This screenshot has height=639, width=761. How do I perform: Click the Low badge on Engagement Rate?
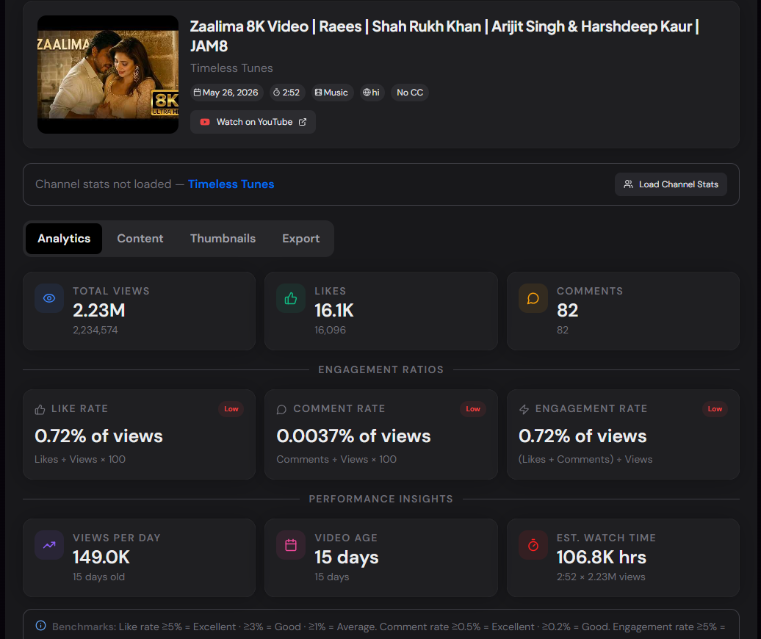click(715, 409)
